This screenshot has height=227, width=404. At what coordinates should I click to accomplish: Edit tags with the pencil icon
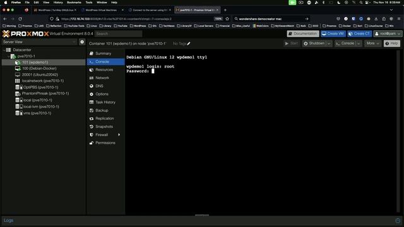click(189, 44)
